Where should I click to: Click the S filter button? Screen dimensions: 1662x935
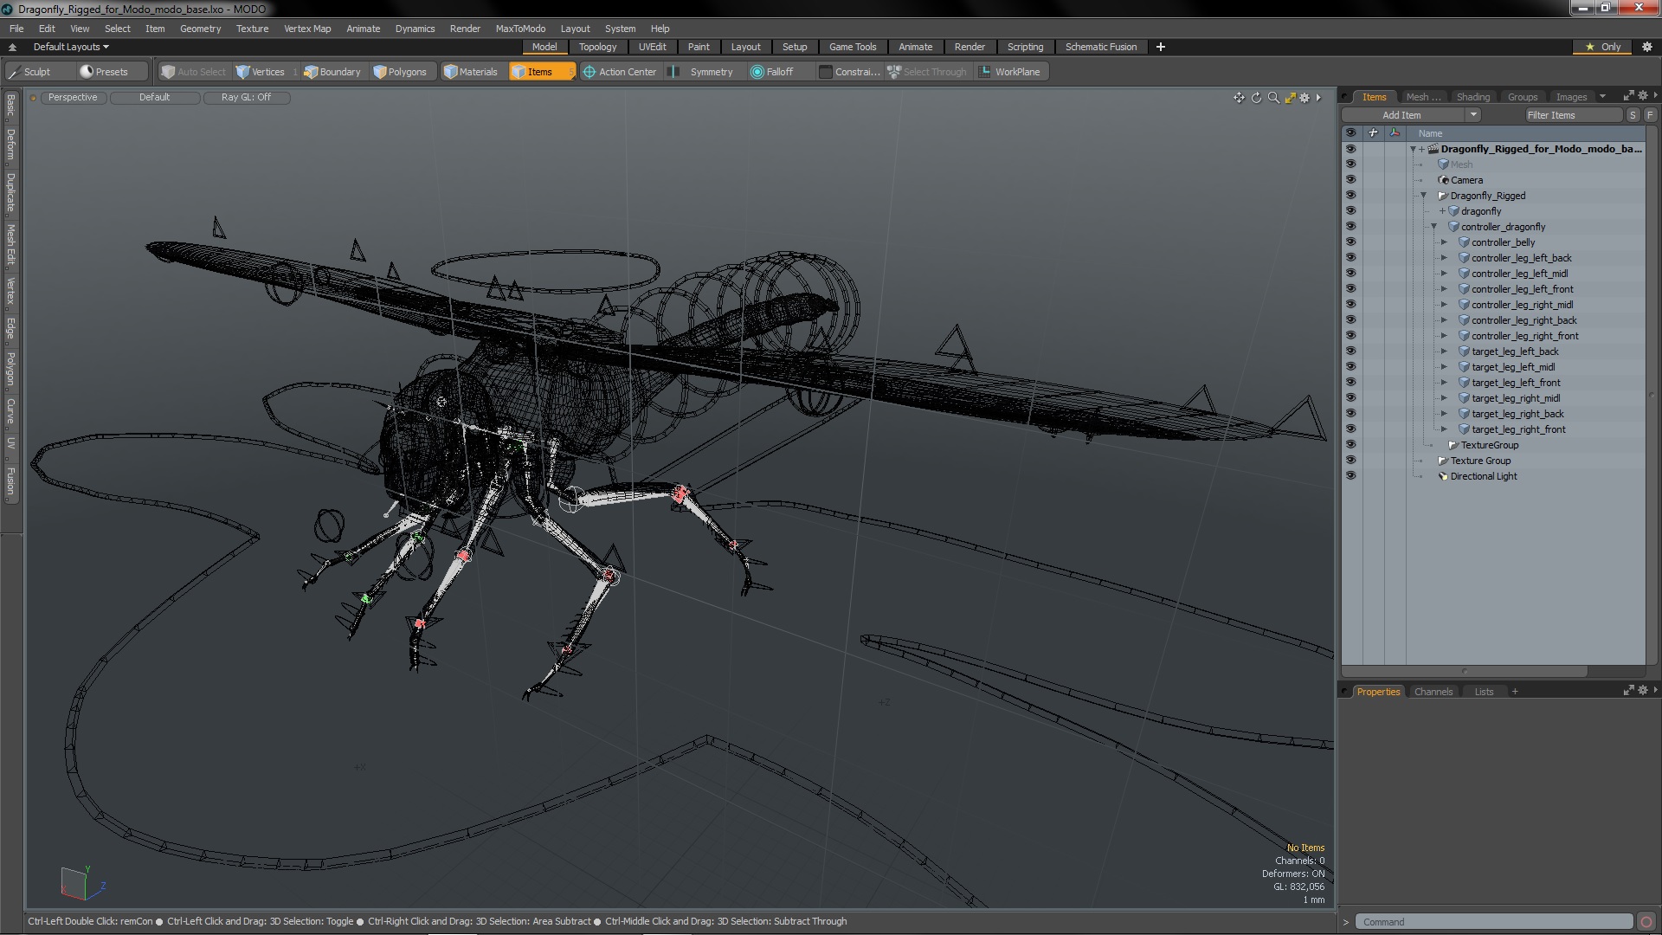(x=1633, y=115)
